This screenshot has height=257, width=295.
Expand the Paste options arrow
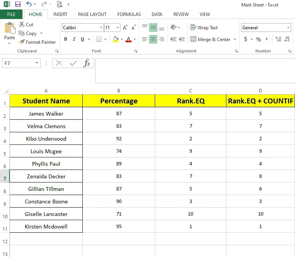point(9,44)
